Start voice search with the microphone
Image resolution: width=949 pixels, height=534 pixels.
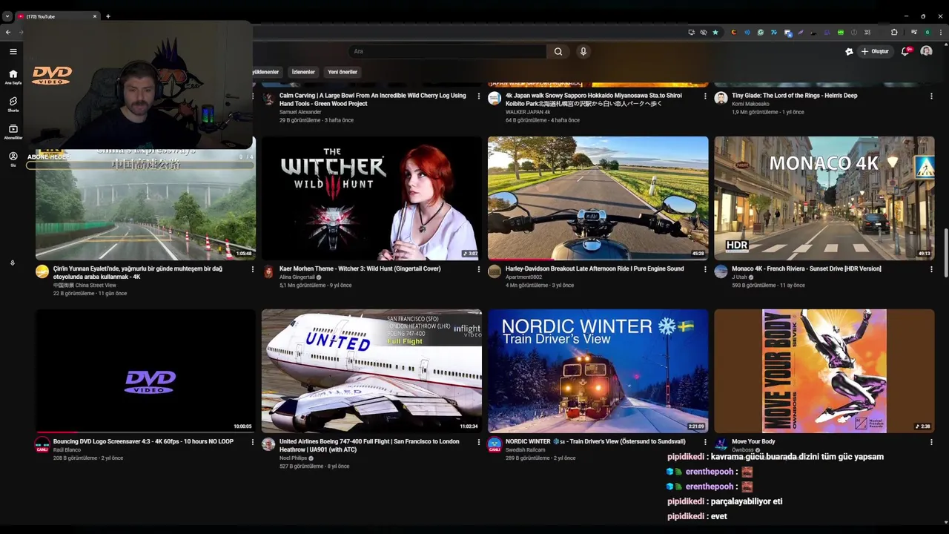click(583, 51)
